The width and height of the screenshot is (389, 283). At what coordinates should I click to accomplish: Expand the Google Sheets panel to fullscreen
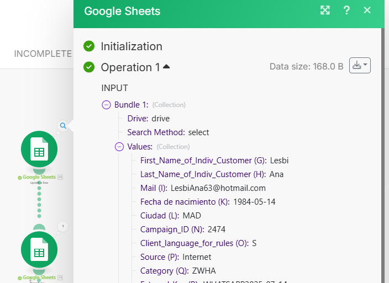pos(325,10)
